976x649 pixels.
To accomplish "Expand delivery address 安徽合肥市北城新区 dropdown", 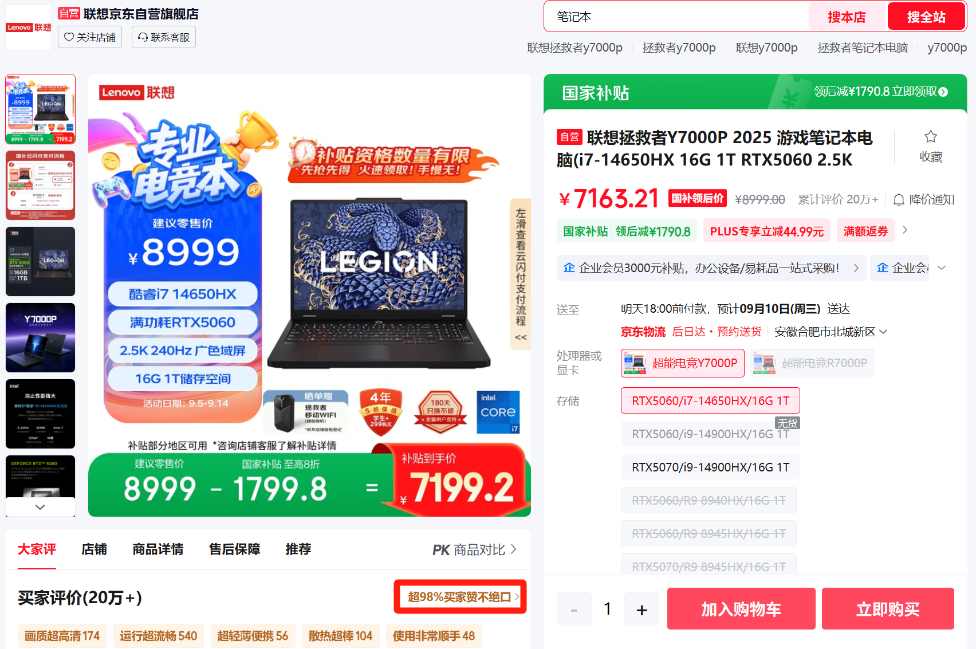I will [883, 332].
